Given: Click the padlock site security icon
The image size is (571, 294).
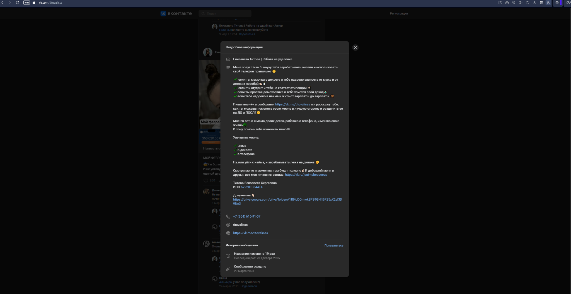Looking at the screenshot, I should pos(34,3).
